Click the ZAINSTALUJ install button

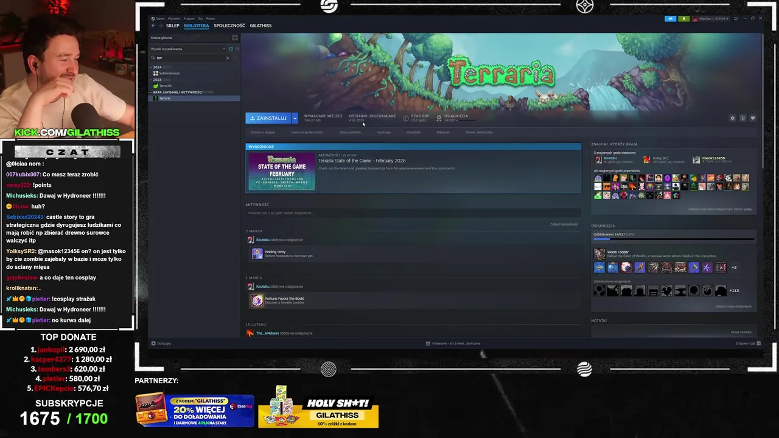[268, 118]
